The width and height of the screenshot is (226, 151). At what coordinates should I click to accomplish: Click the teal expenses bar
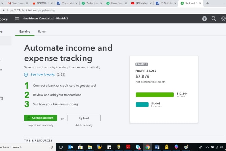[142, 104]
